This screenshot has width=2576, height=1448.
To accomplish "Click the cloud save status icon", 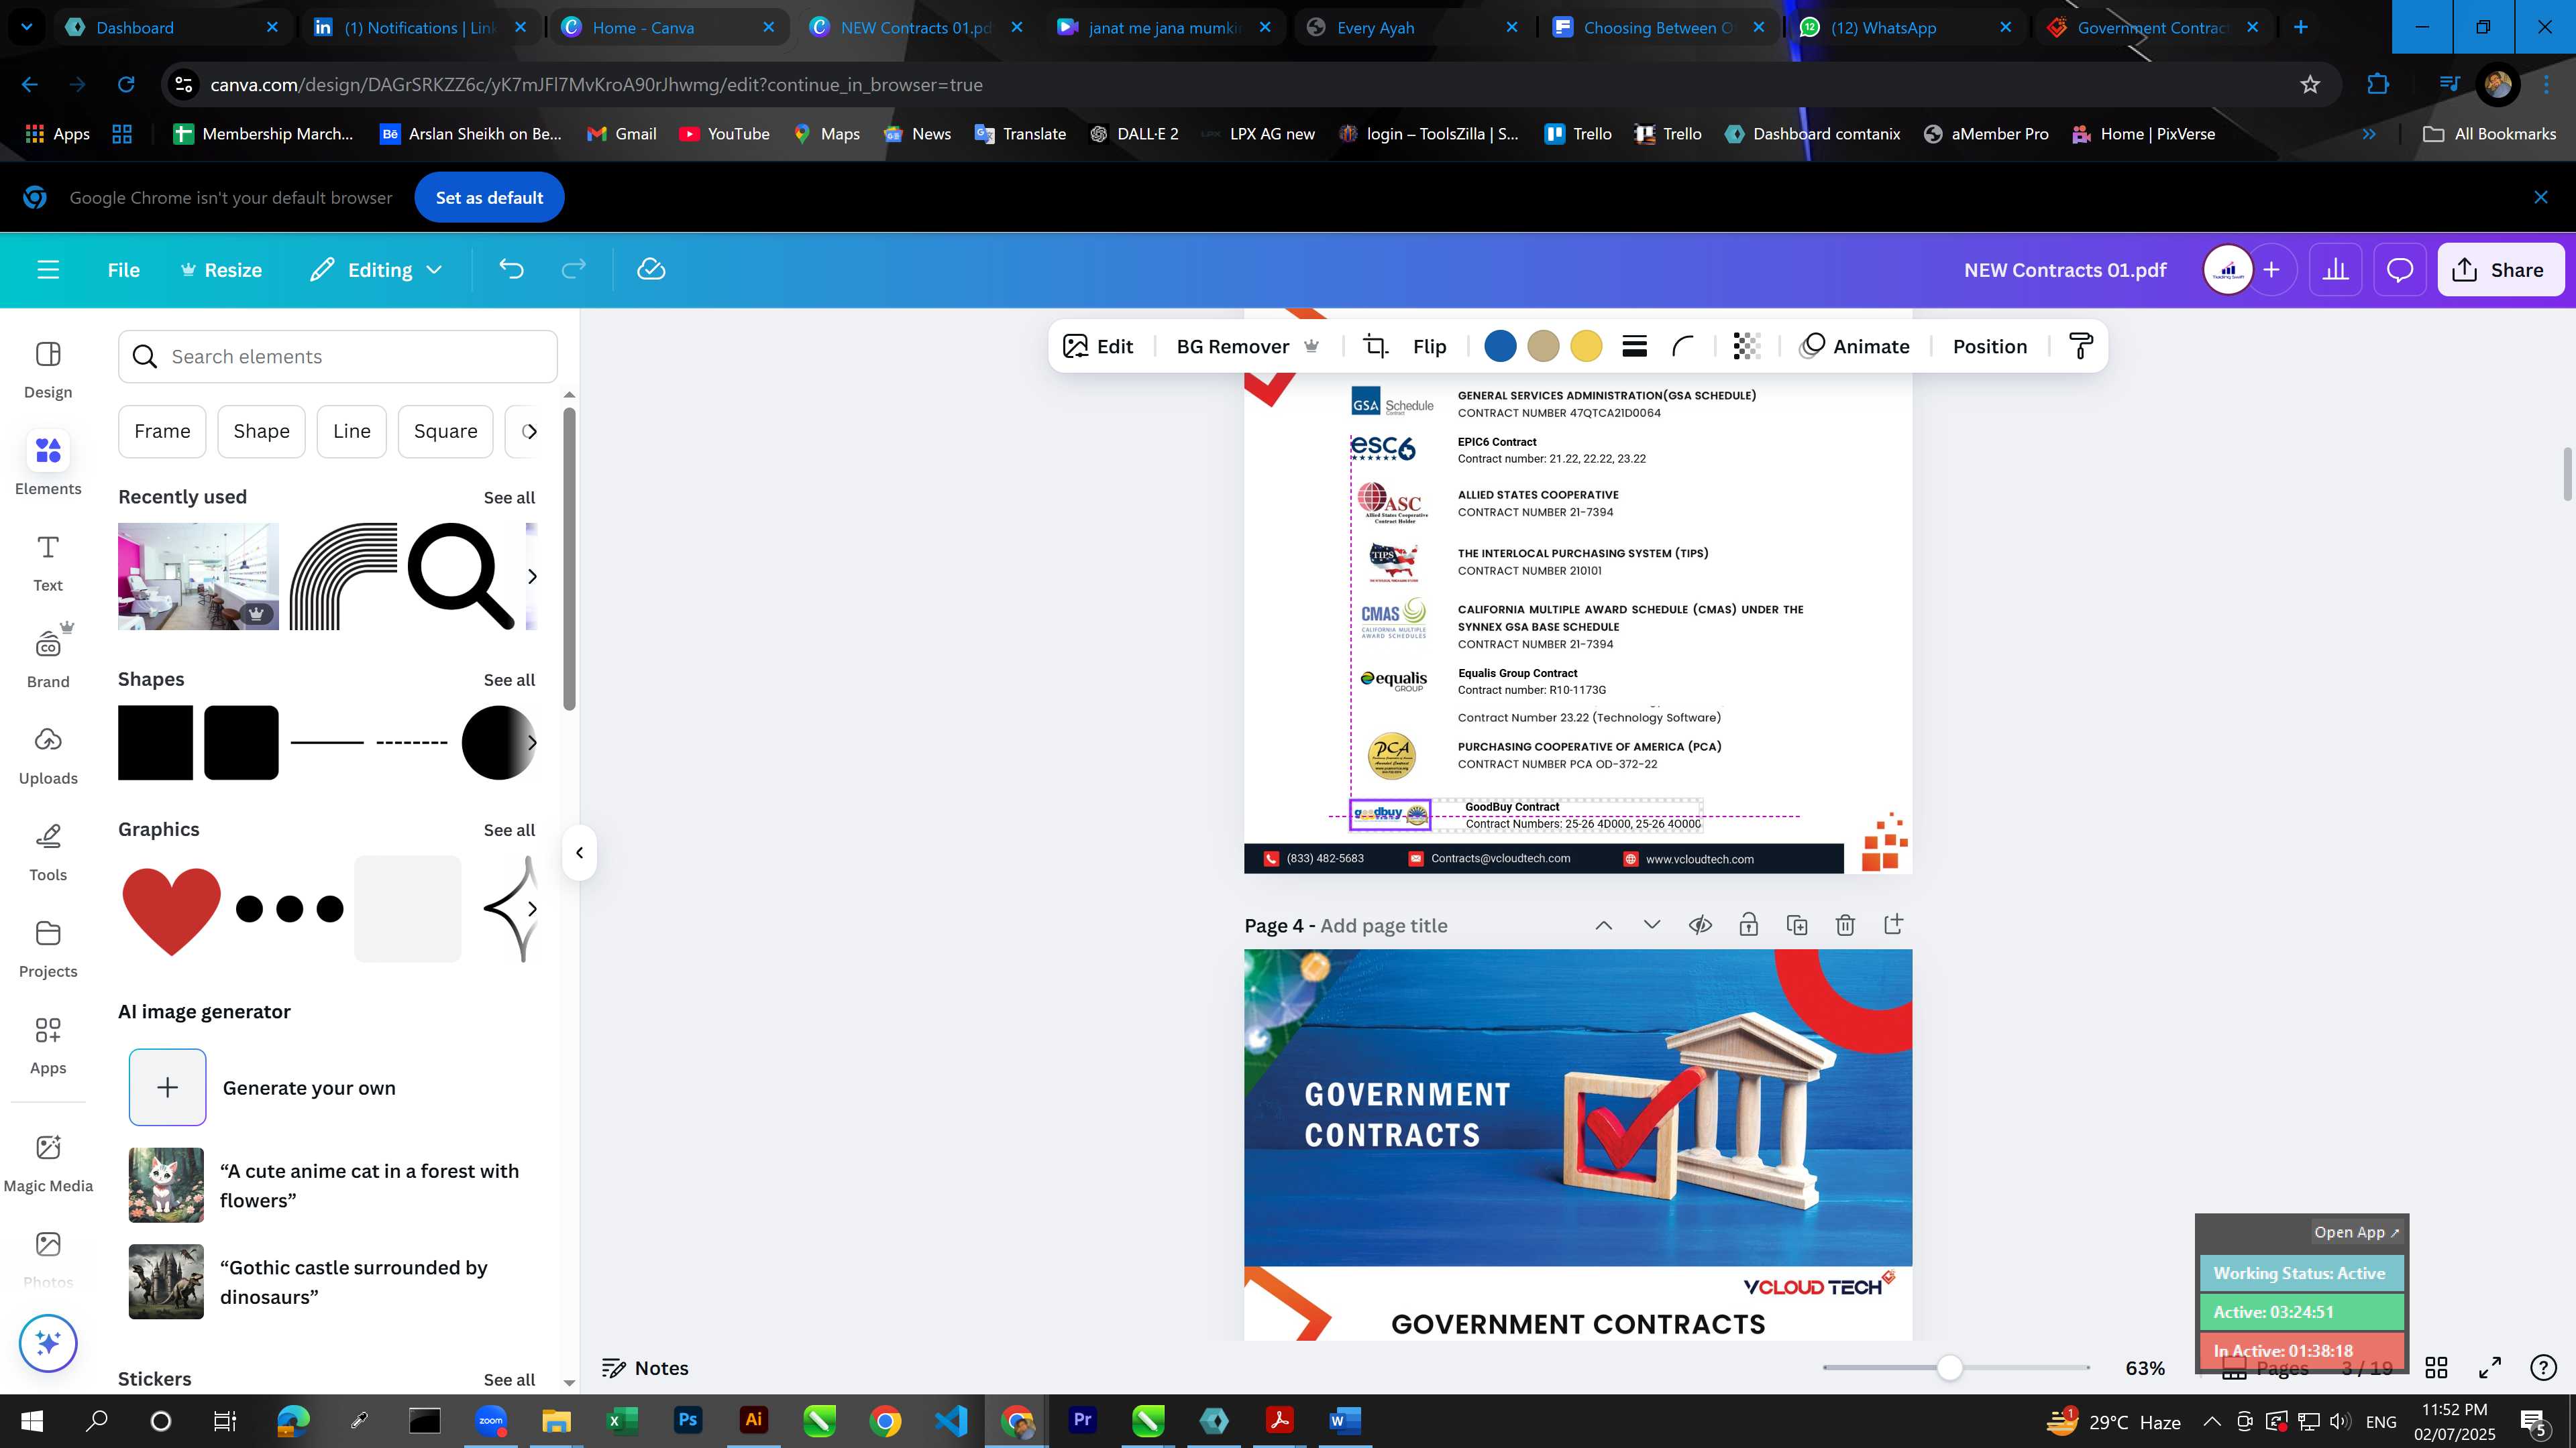I will pyautogui.click(x=651, y=269).
